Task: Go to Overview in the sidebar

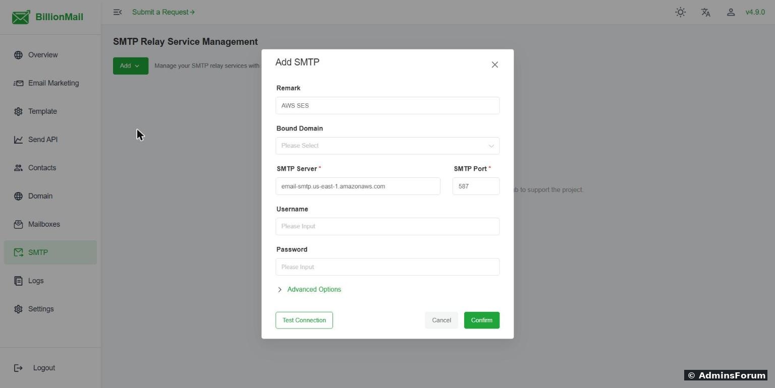Action: click(x=50, y=55)
